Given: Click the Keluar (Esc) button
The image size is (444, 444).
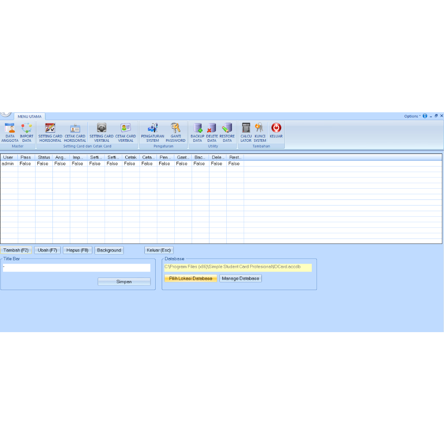Looking at the screenshot, I should pyautogui.click(x=159, y=250).
